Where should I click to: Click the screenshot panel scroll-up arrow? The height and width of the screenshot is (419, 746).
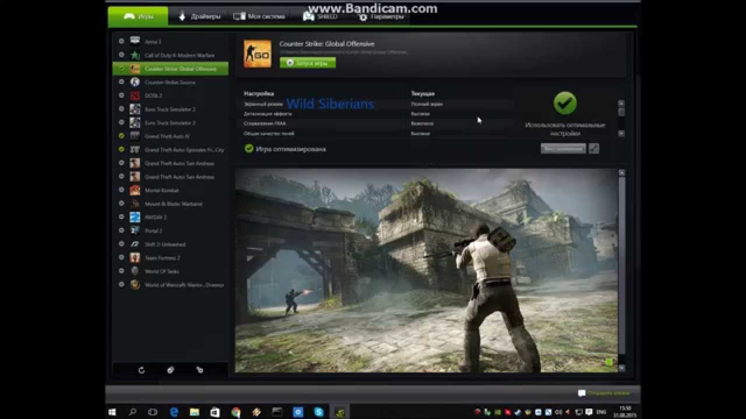point(622,173)
